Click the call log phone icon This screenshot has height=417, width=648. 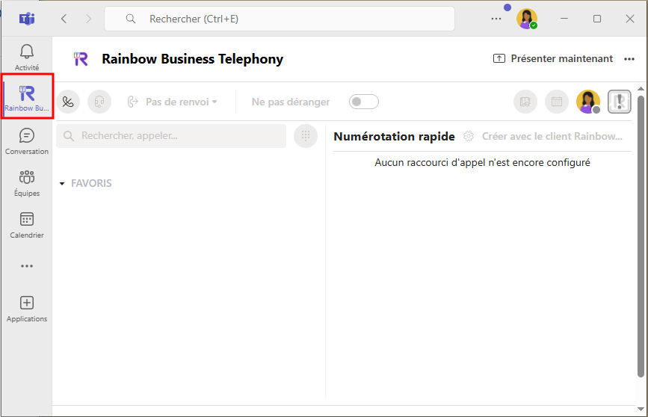click(68, 102)
